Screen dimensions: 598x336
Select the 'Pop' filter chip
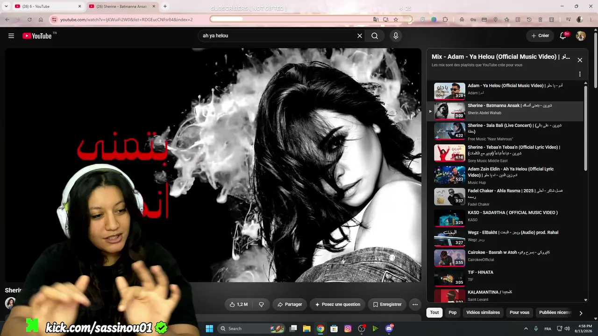pyautogui.click(x=453, y=313)
